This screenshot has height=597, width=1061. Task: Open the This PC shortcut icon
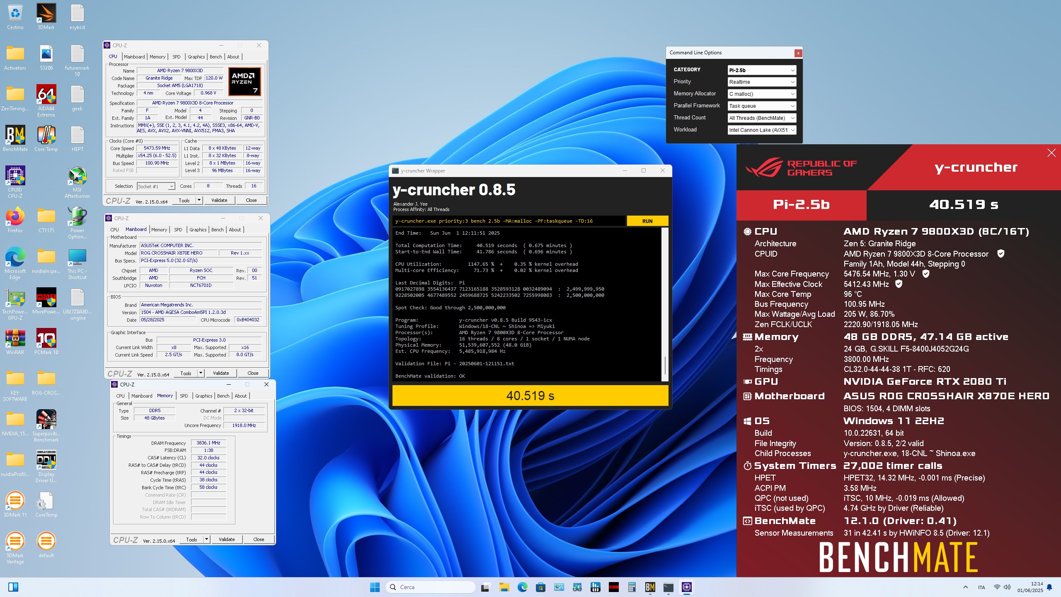(x=77, y=263)
